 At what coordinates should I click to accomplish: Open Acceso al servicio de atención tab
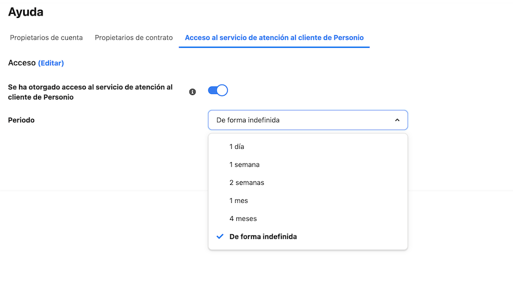tap(274, 37)
